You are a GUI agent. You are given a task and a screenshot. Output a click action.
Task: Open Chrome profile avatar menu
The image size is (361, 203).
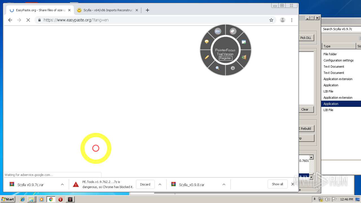(282, 20)
